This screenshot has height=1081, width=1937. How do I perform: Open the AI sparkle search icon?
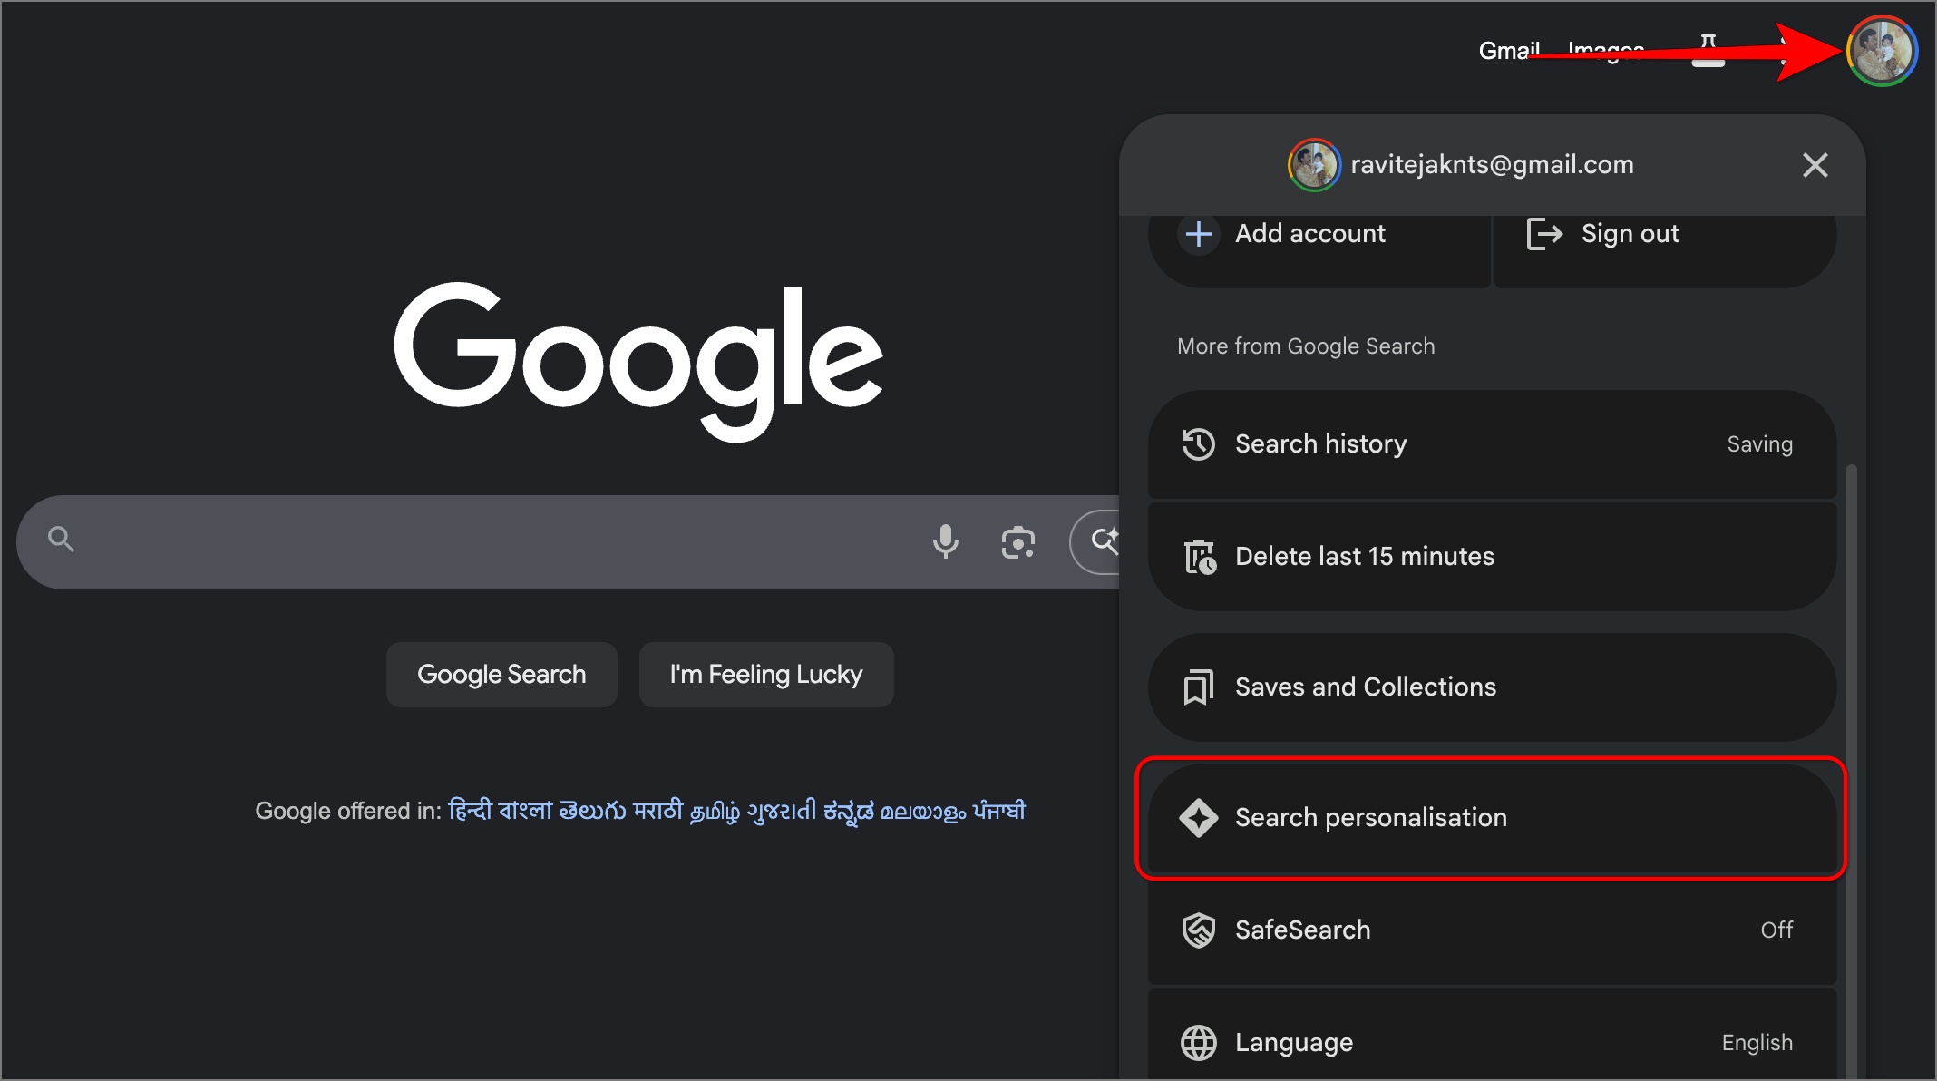point(1105,541)
